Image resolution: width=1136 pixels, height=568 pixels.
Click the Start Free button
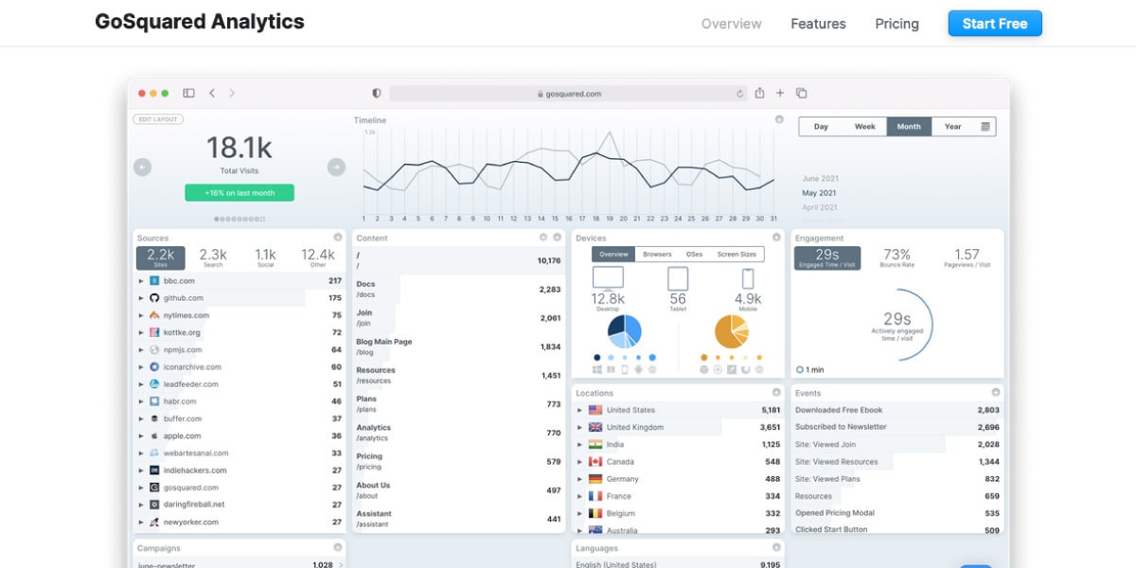[x=995, y=24]
